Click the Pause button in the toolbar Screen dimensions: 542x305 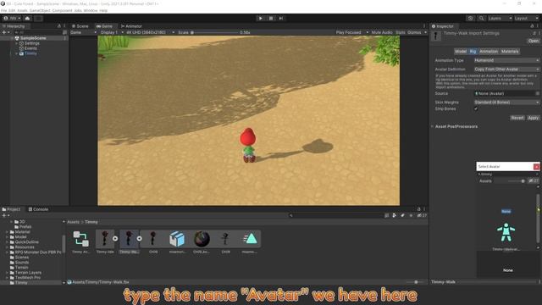pyautogui.click(x=271, y=19)
